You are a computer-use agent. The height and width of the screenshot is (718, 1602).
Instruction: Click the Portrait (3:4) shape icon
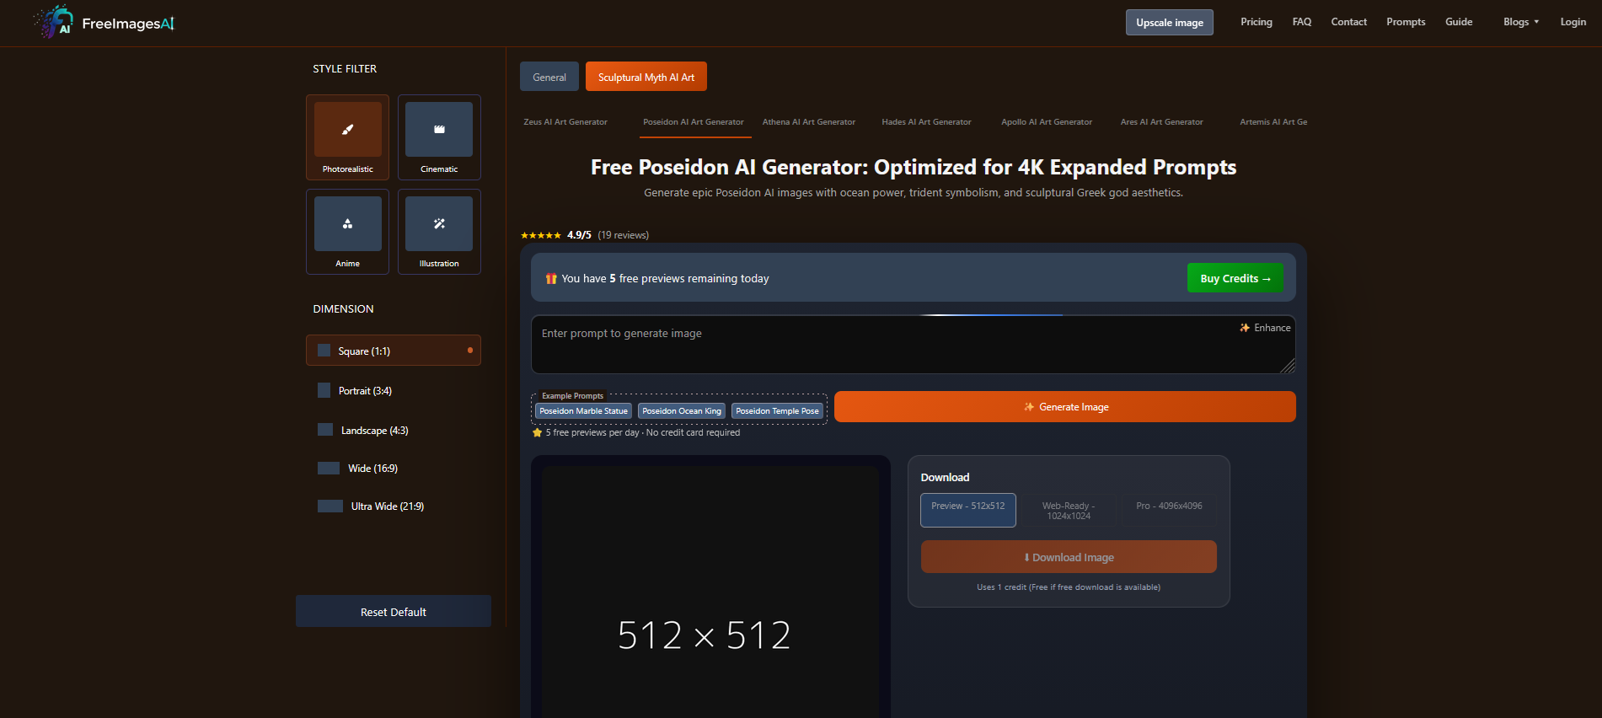[x=324, y=390]
